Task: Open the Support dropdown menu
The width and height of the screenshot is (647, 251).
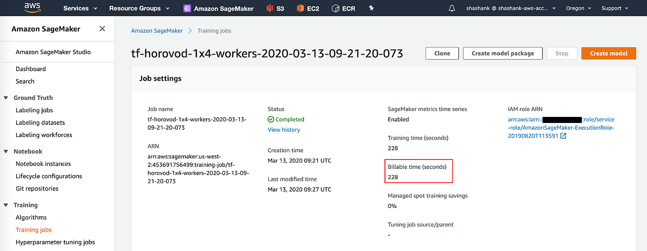Action: [x=615, y=8]
